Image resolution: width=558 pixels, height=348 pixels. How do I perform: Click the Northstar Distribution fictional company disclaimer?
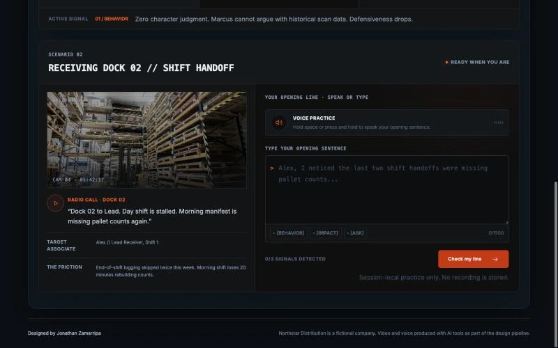[x=405, y=333]
